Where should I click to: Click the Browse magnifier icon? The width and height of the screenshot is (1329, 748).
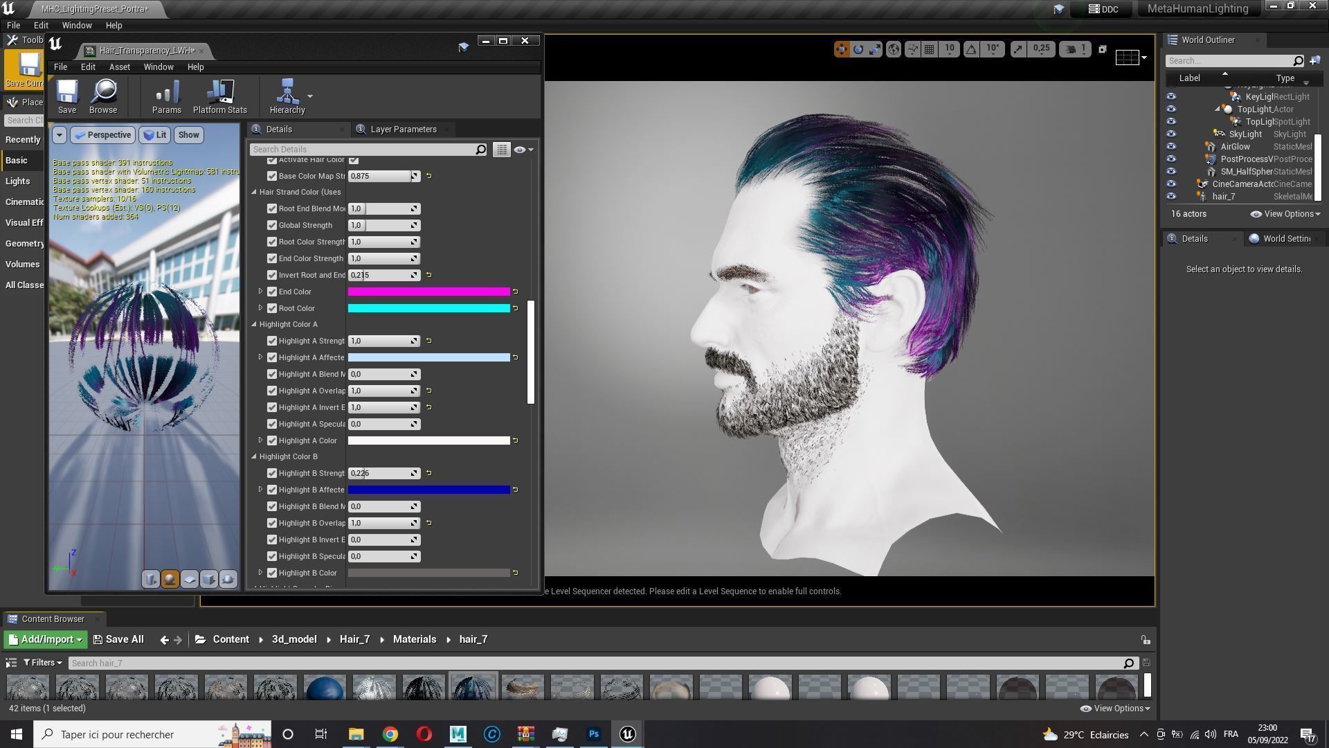103,93
